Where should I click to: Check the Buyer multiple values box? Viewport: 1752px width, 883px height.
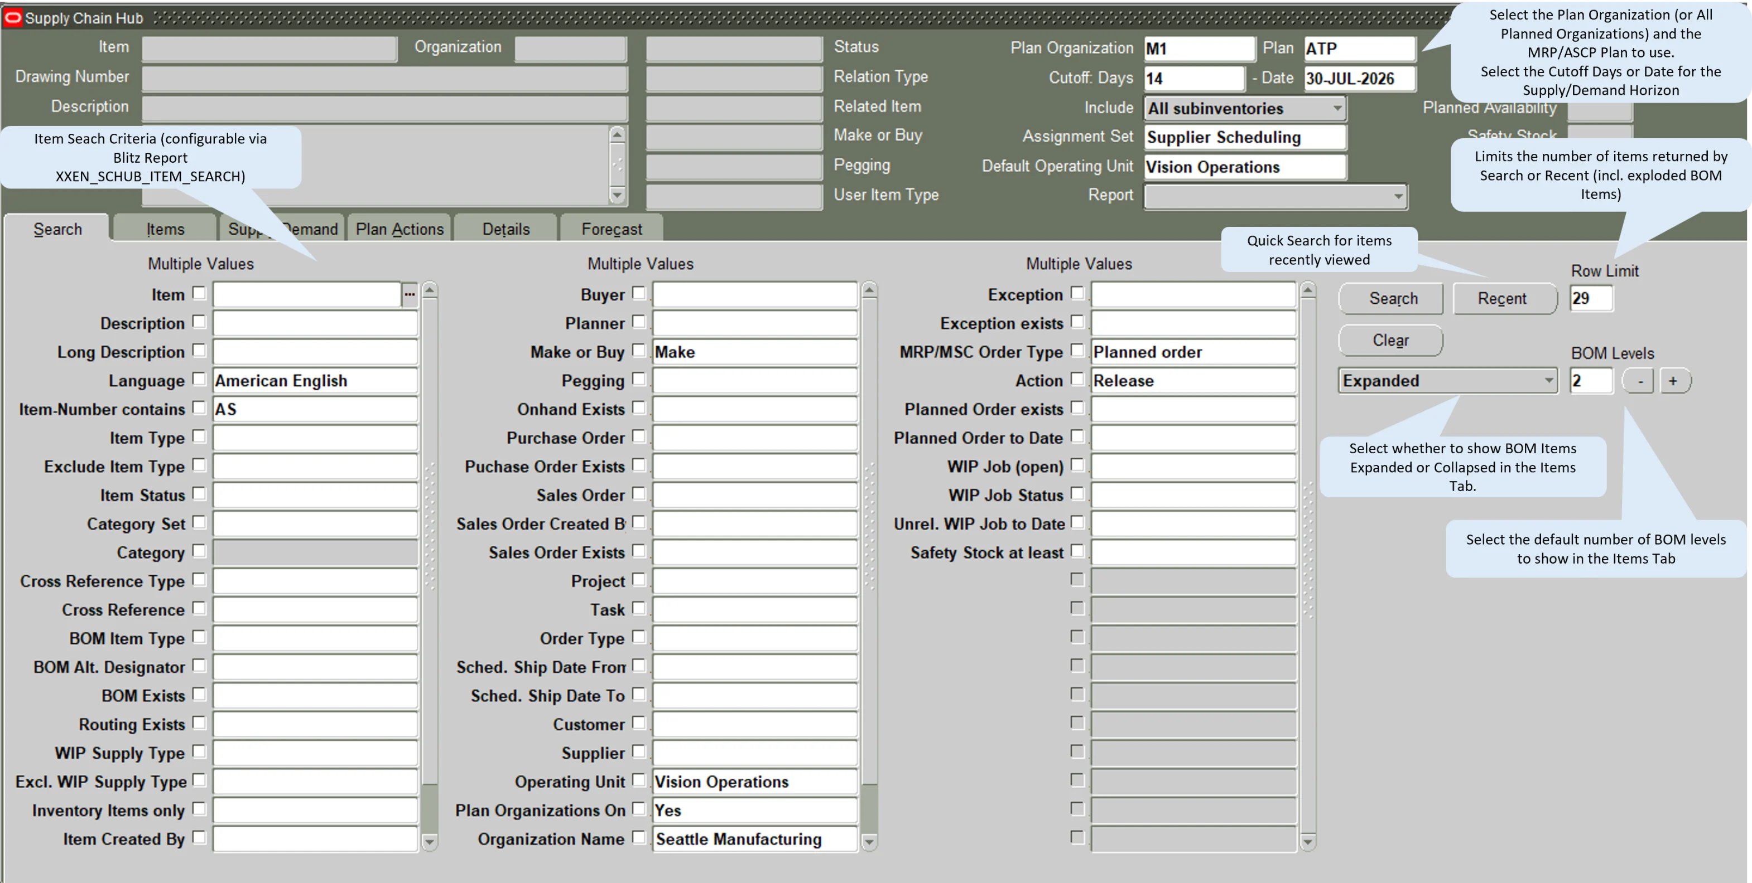point(638,293)
